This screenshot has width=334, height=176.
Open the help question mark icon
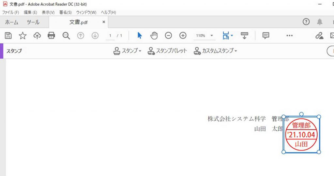pos(306,22)
